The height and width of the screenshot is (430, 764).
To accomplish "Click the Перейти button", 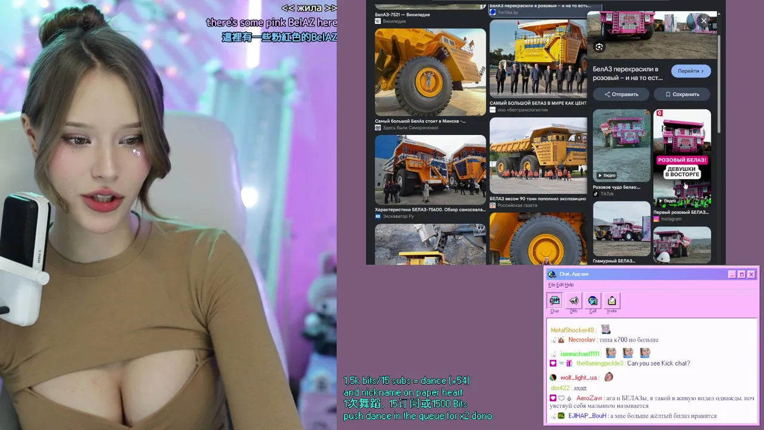I will pyautogui.click(x=691, y=71).
